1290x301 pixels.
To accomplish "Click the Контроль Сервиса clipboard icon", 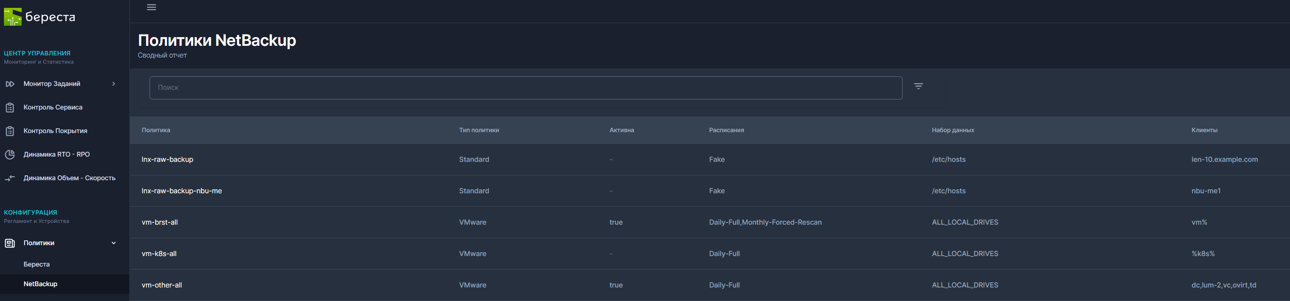I will pos(10,107).
